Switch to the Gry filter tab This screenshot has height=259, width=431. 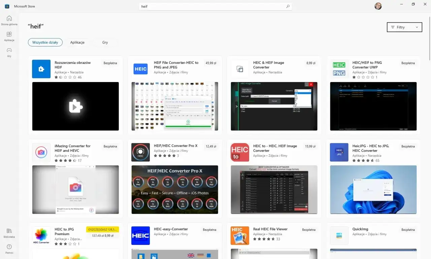coord(105,42)
